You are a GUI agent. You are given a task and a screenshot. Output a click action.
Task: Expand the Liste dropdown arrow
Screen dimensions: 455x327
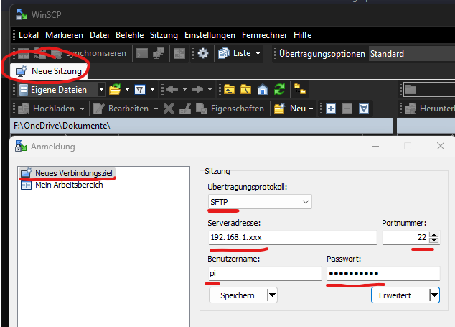pyautogui.click(x=258, y=53)
